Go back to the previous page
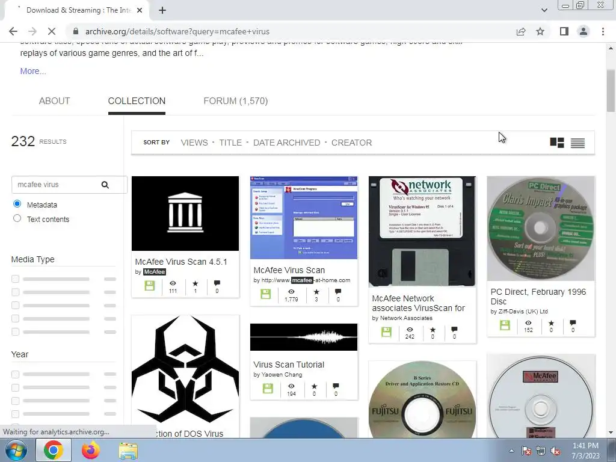Screen dimensions: 616x462 pos(13,31)
